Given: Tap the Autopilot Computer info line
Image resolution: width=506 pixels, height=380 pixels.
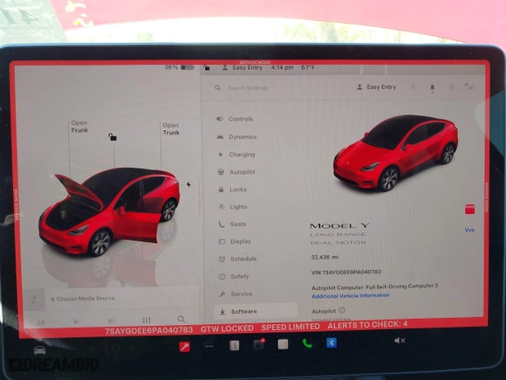Looking at the screenshot, I should (374, 287).
